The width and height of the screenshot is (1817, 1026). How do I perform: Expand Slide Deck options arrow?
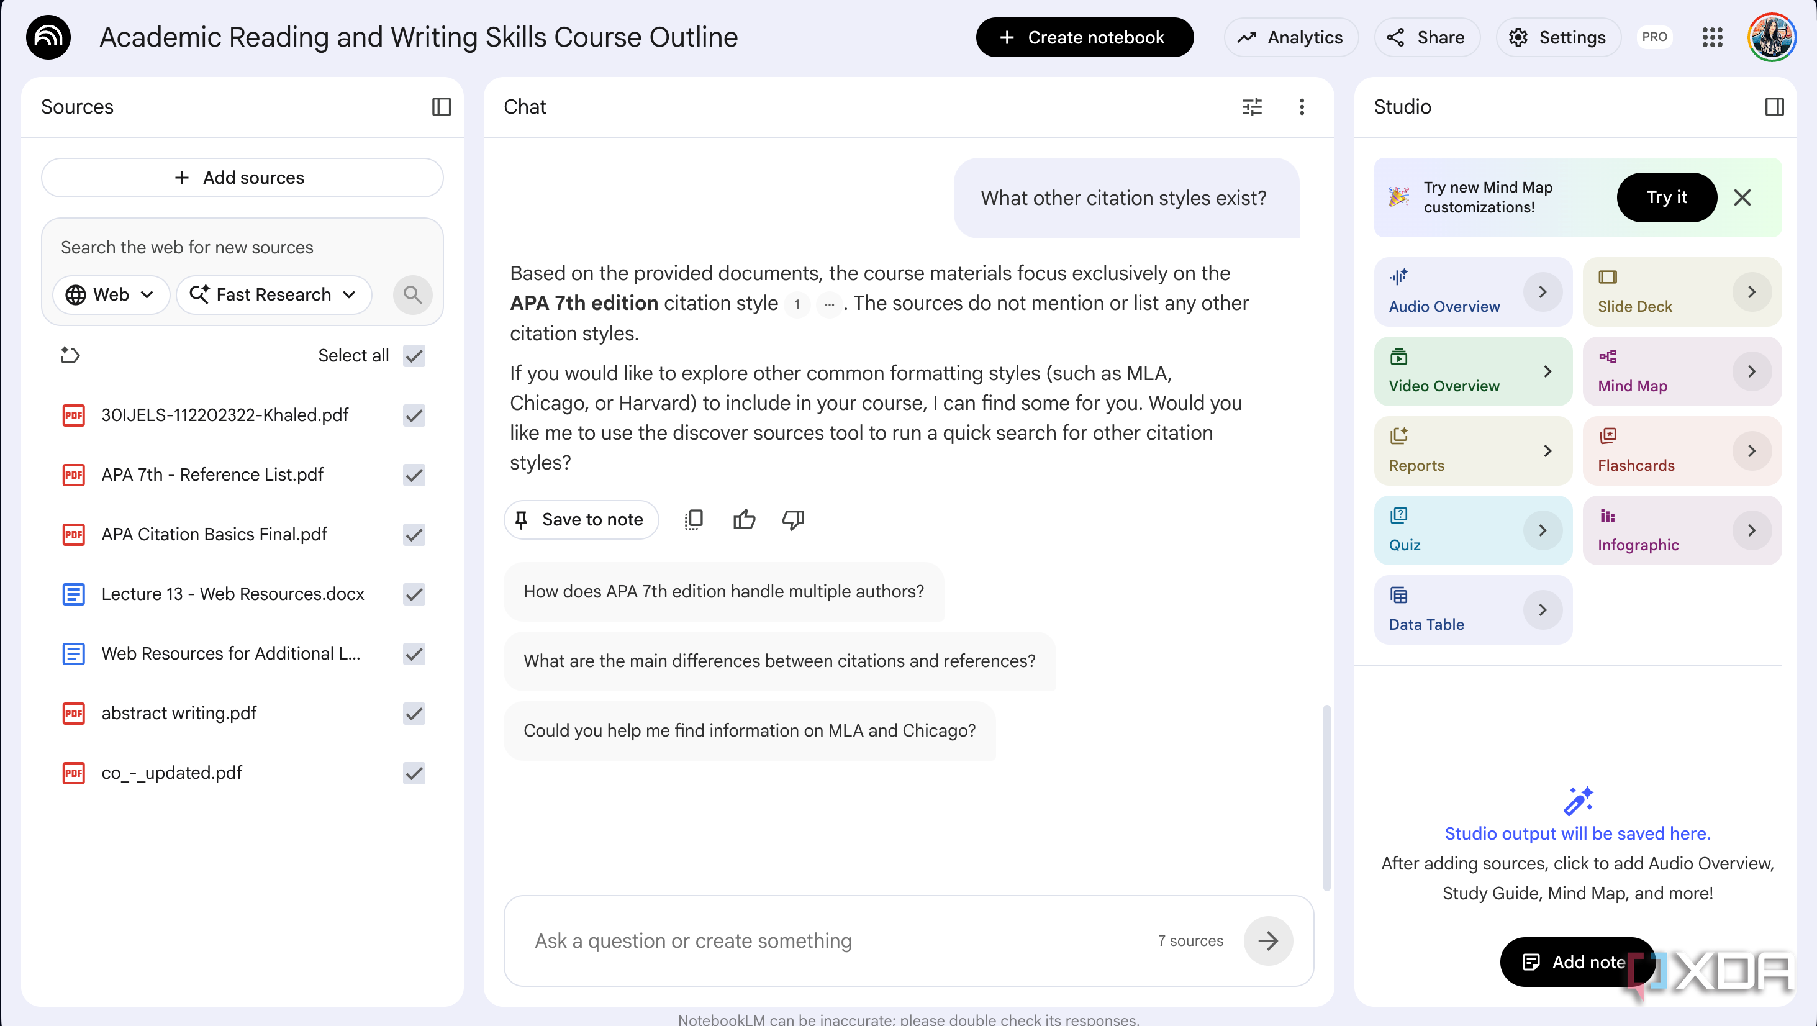tap(1751, 291)
